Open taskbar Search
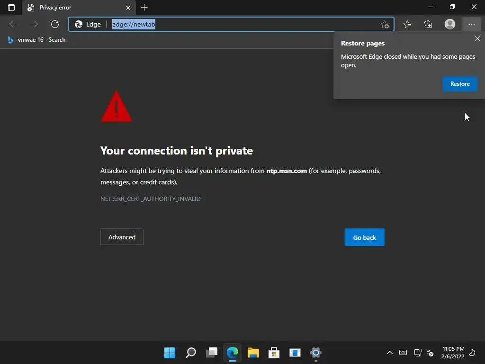This screenshot has height=364, width=485. point(190,353)
